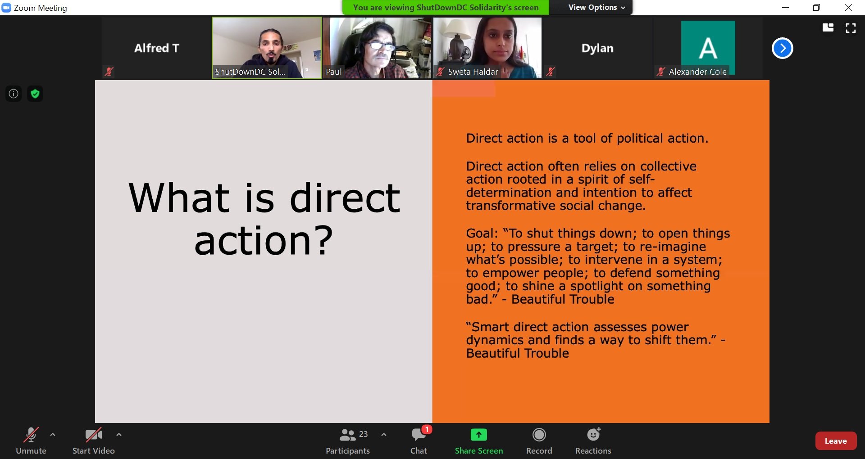
Task: Click the chat unread message badge
Action: point(427,429)
